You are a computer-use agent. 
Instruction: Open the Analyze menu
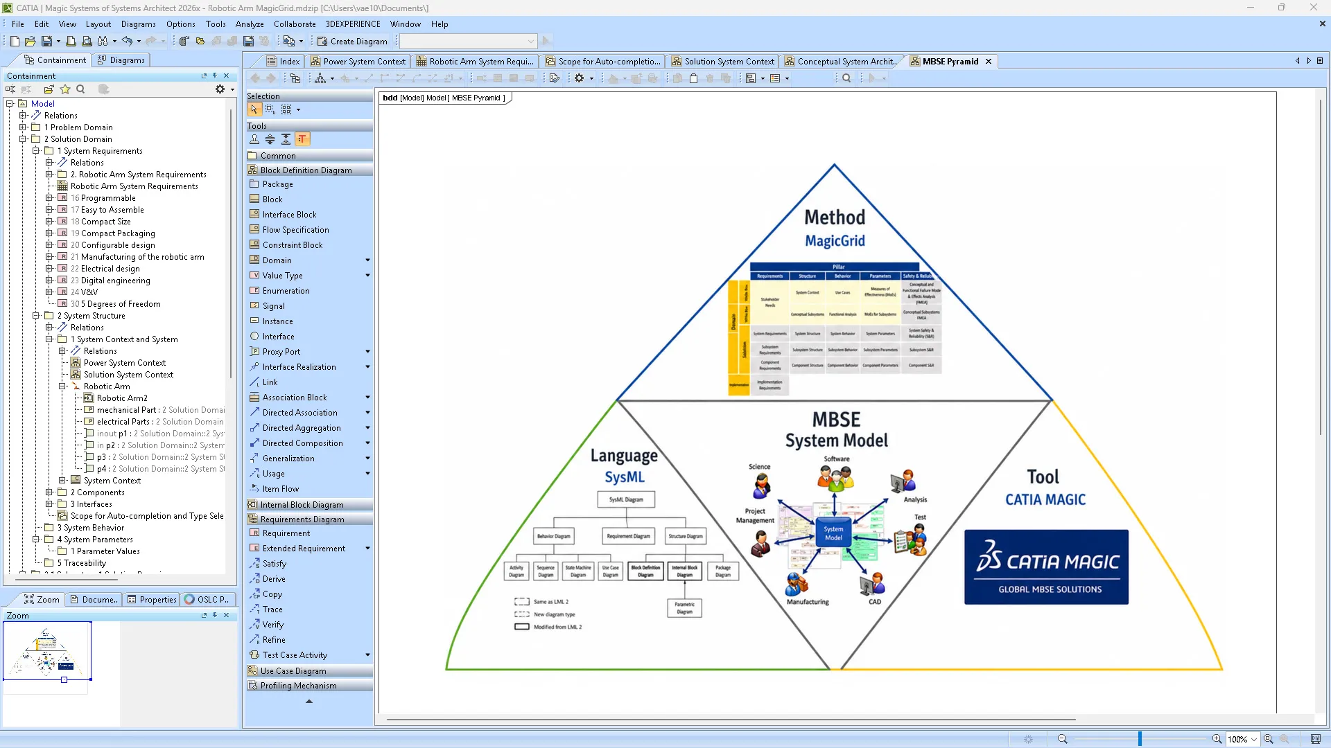[x=250, y=24]
